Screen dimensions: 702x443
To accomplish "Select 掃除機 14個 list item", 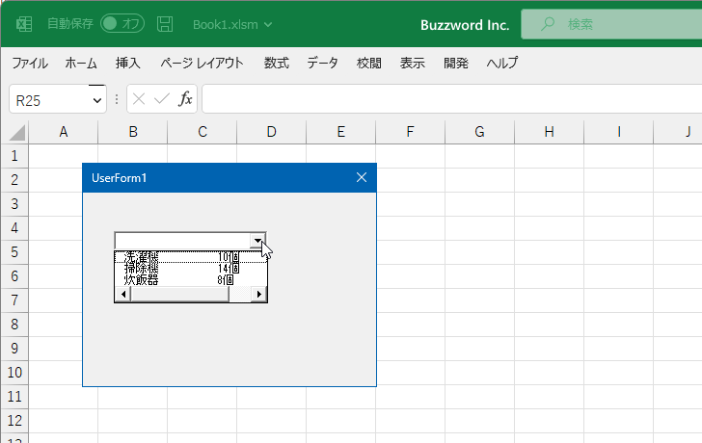I will 191,269.
